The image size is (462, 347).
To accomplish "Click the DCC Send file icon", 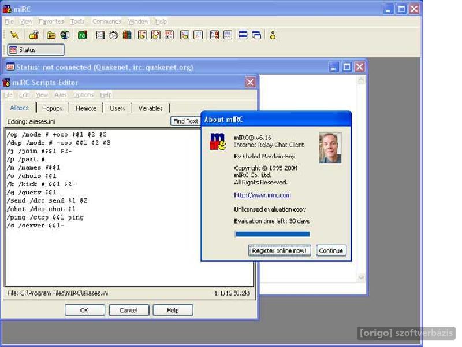I will pos(142,35).
